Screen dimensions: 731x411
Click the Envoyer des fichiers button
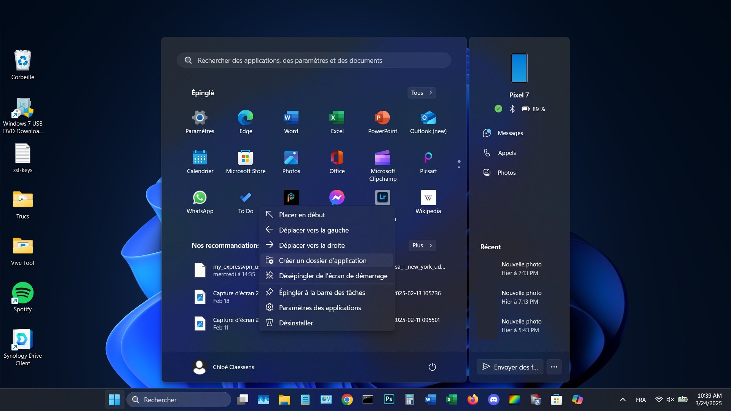(x=510, y=367)
